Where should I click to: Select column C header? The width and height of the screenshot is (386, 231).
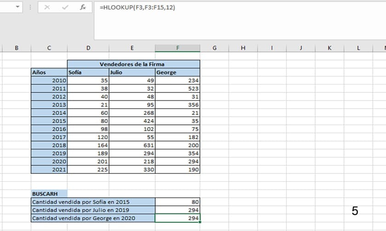pos(49,48)
